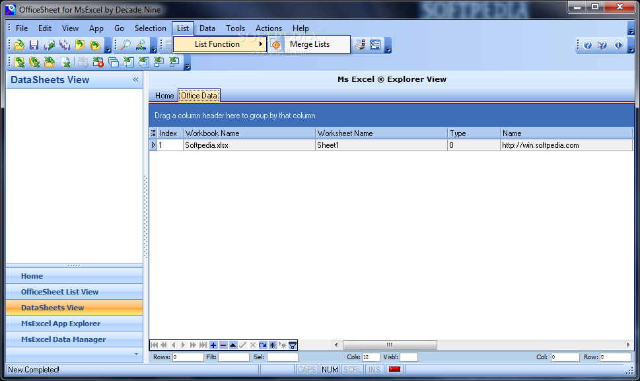Click the column chooser icon left of Index
The width and height of the screenshot is (640, 381).
153,133
